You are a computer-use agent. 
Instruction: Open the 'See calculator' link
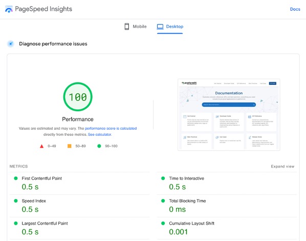coord(100,134)
